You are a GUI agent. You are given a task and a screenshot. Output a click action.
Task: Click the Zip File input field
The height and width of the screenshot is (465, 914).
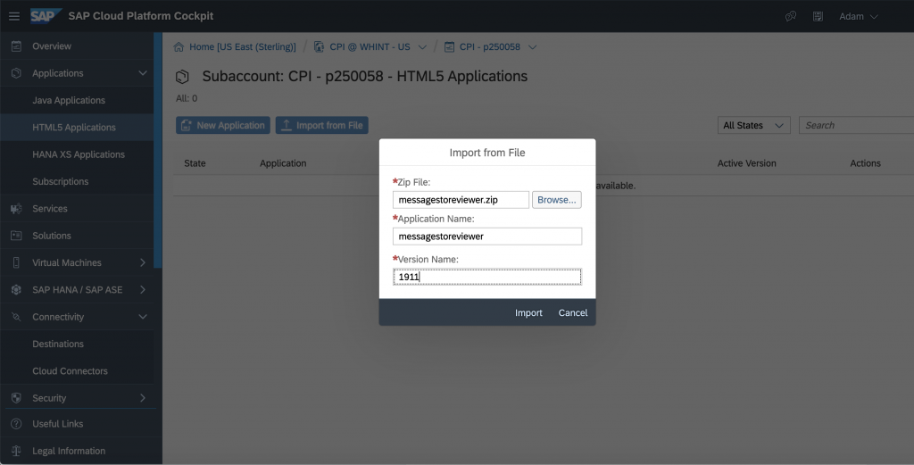(x=461, y=200)
